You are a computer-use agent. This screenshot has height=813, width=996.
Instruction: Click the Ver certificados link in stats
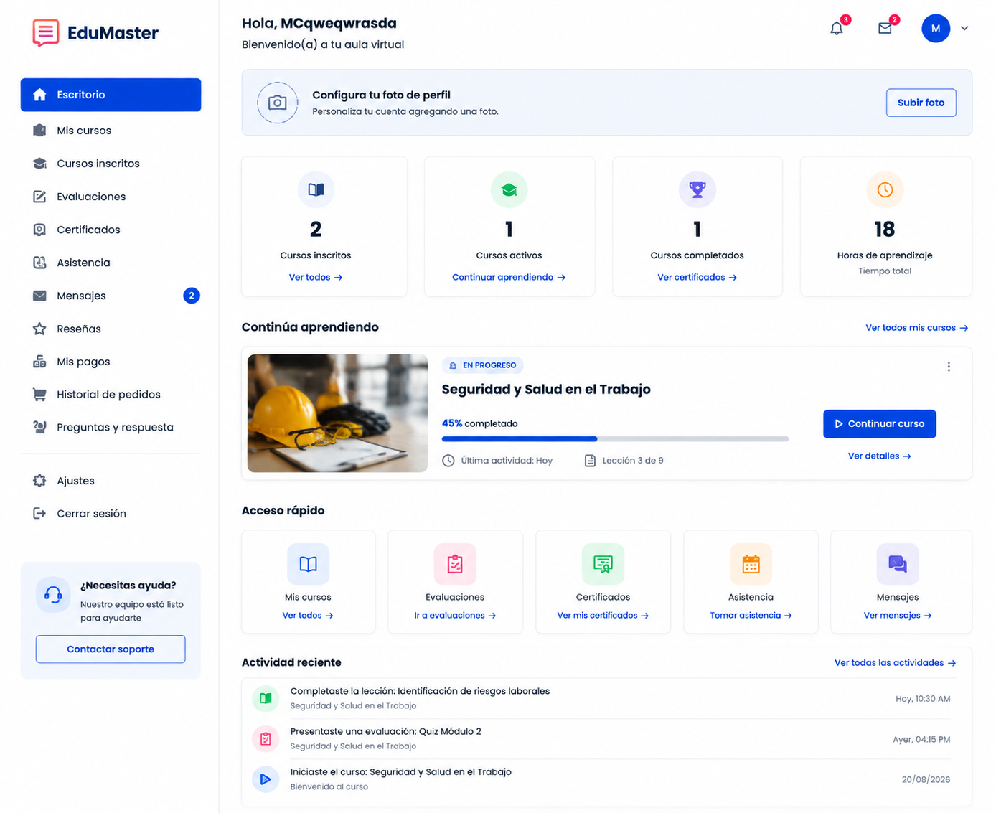(697, 278)
